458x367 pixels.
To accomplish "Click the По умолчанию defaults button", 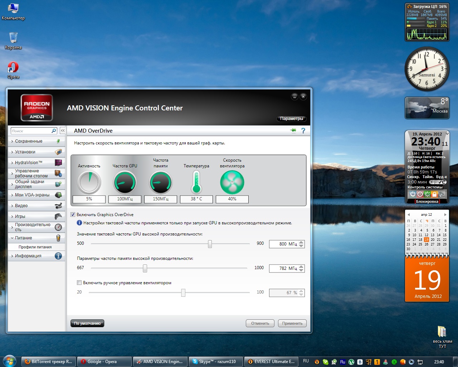I will pyautogui.click(x=88, y=323).
